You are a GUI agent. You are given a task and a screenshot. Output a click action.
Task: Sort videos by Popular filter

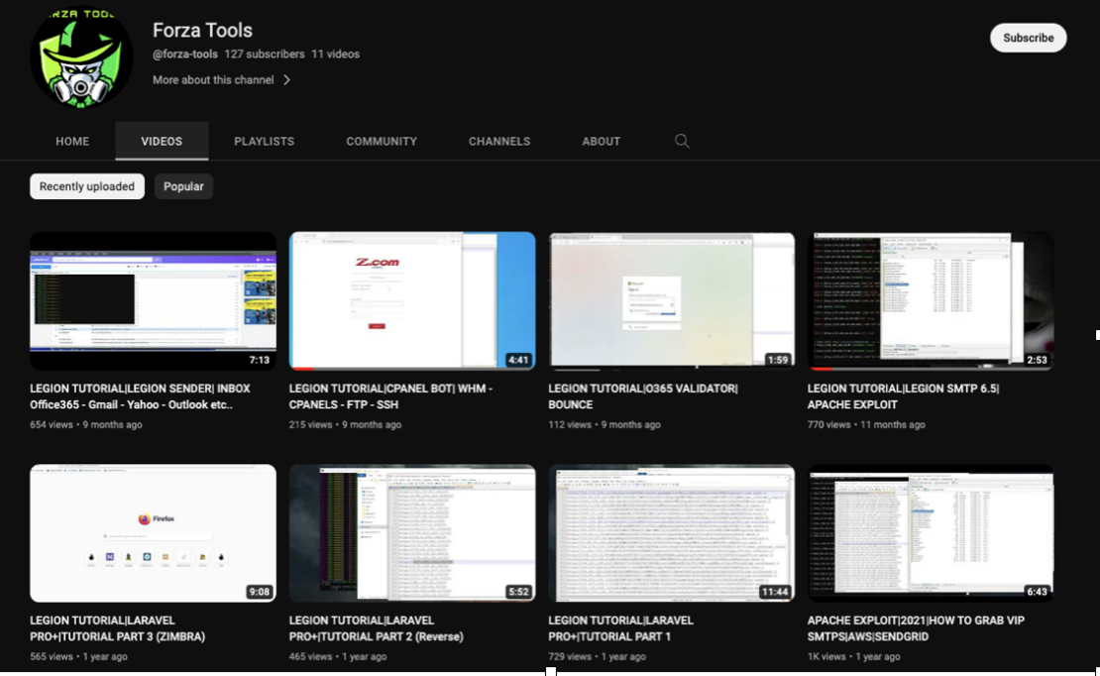click(x=183, y=186)
